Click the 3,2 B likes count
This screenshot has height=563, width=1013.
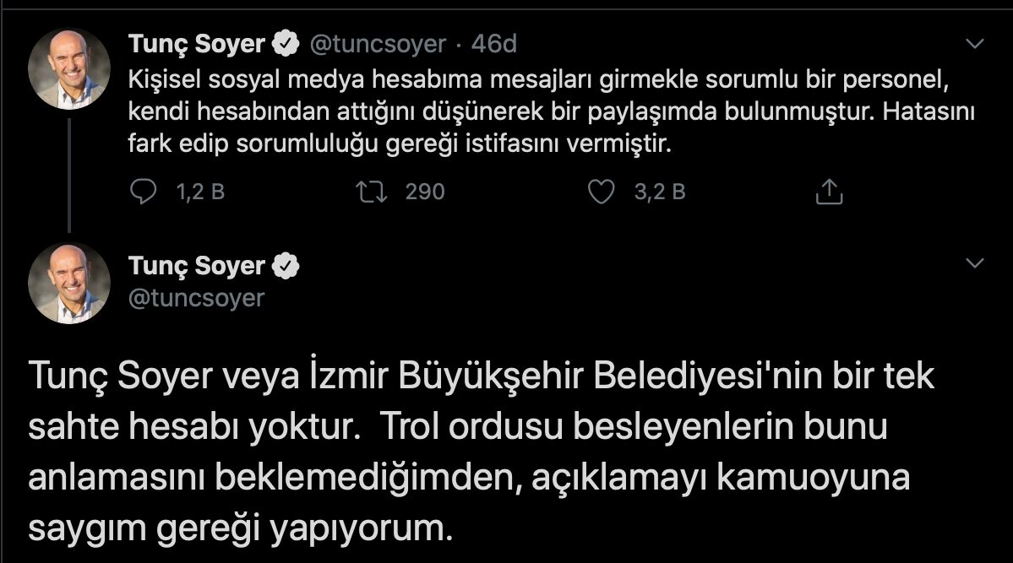(x=660, y=192)
